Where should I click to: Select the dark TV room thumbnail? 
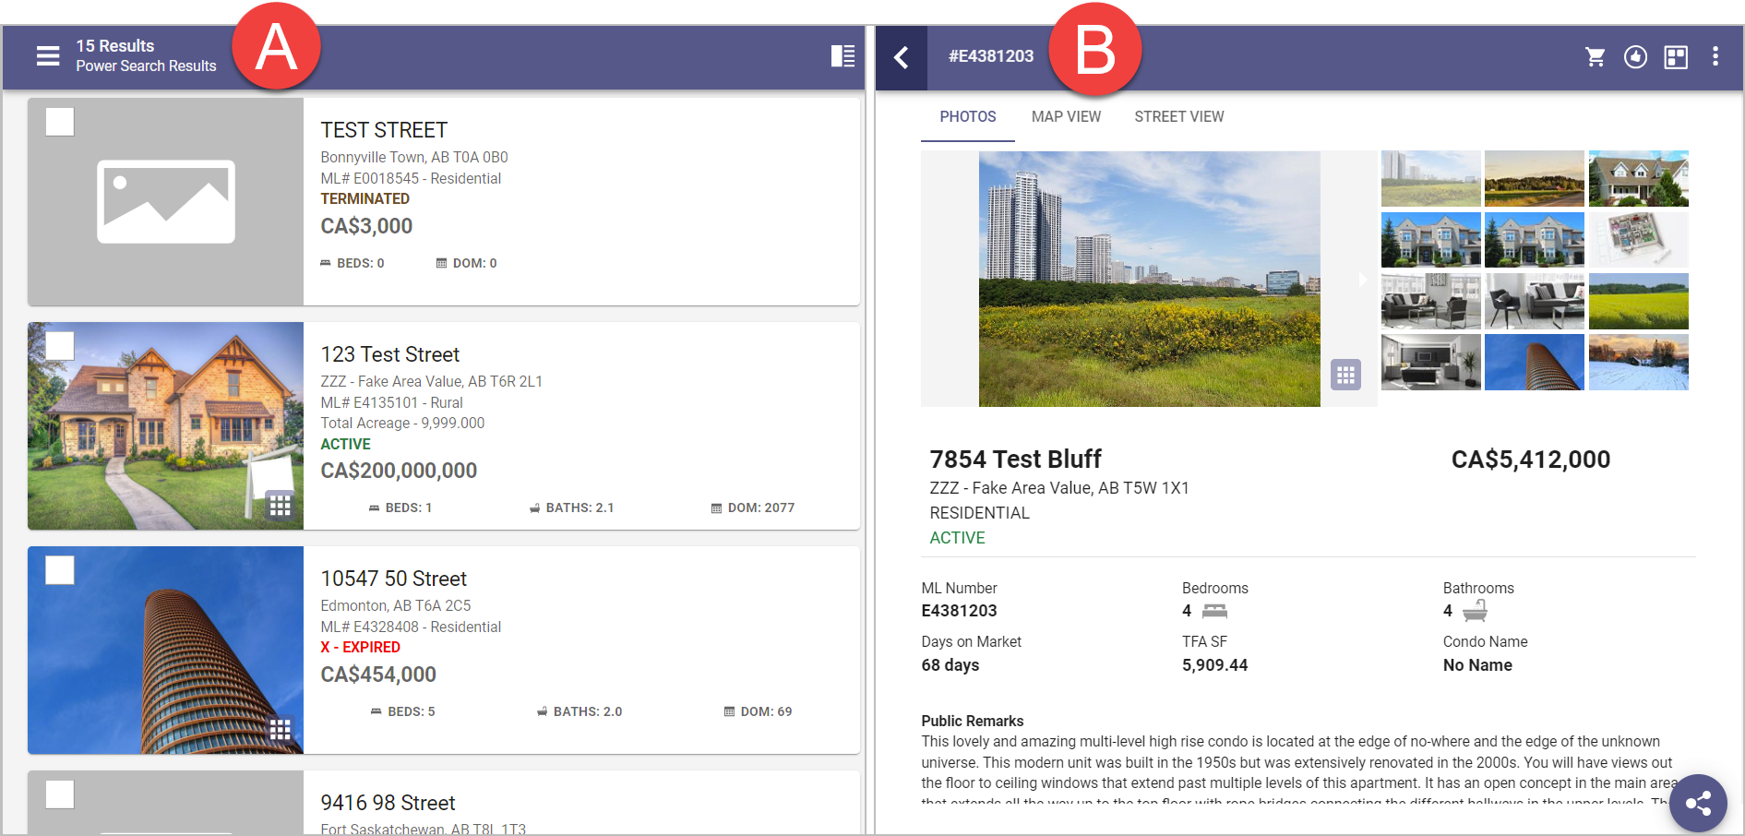pyautogui.click(x=1431, y=362)
